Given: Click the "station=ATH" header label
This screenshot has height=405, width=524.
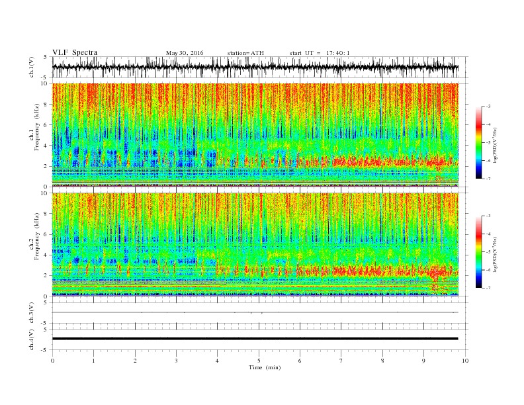Looking at the screenshot, I should point(245,53).
